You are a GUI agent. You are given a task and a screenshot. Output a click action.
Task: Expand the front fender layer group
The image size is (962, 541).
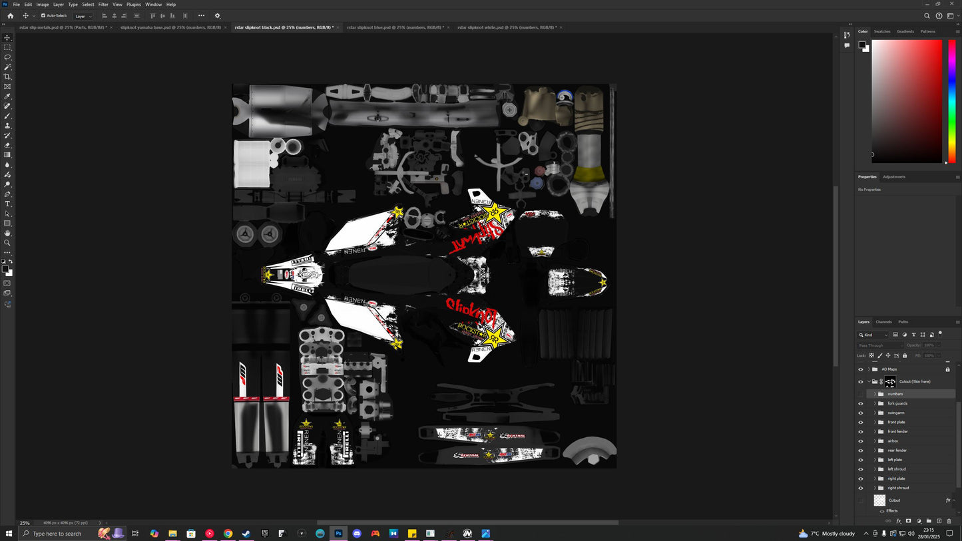coord(875,431)
